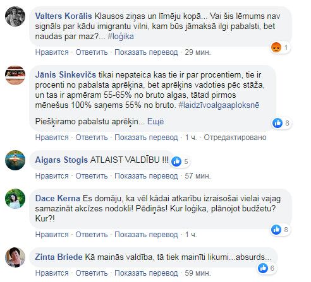The height and width of the screenshot is (282, 311).
Task: Open the #loģika hashtag
Action: tap(121, 37)
